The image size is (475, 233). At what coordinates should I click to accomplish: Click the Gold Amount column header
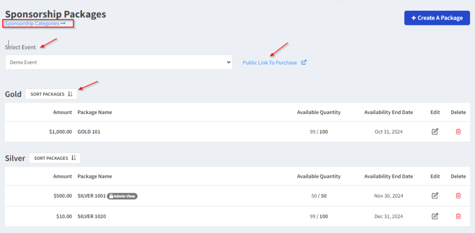(62, 112)
